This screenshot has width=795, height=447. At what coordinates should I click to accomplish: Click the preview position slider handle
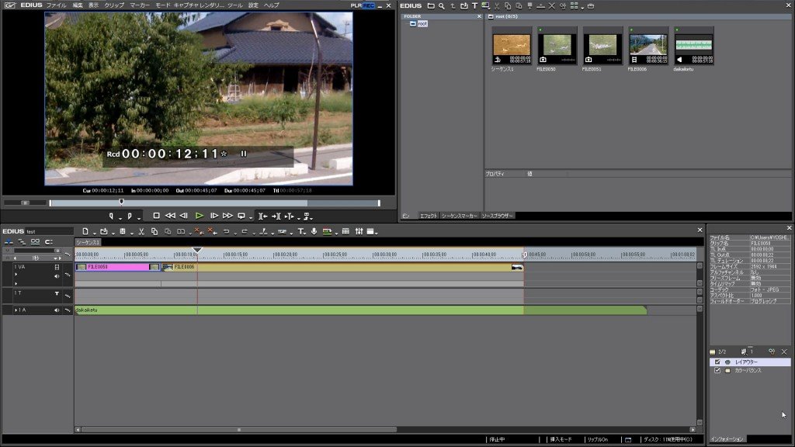(121, 202)
